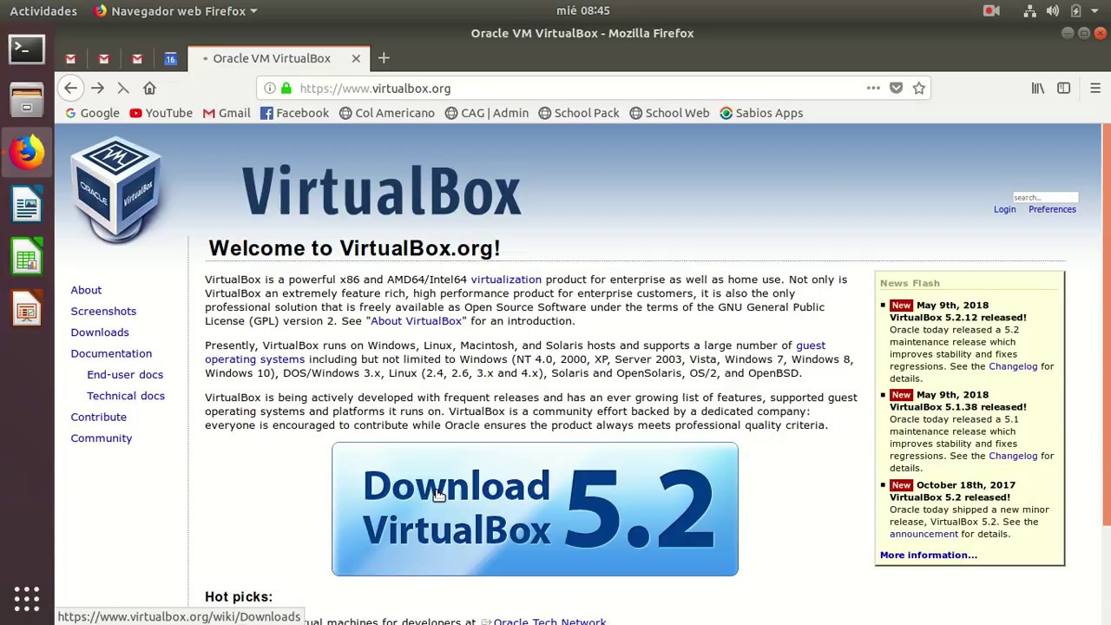Open Community in sidebar

102,438
